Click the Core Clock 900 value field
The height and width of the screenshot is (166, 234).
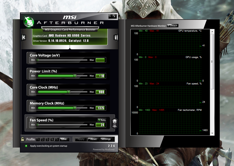(x=100, y=92)
